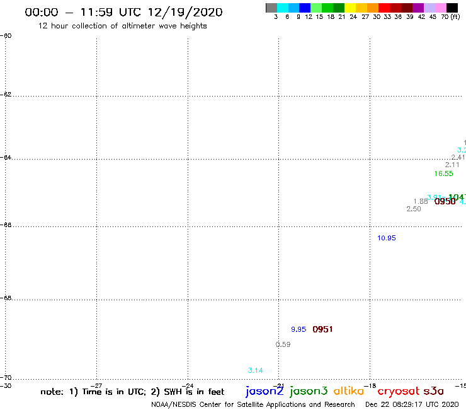
Task: Click the black swatch in the legend bar
Action: (x=452, y=8)
